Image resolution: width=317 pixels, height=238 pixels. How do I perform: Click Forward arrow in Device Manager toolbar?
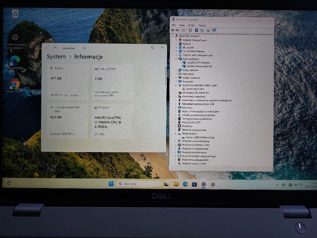(177, 30)
